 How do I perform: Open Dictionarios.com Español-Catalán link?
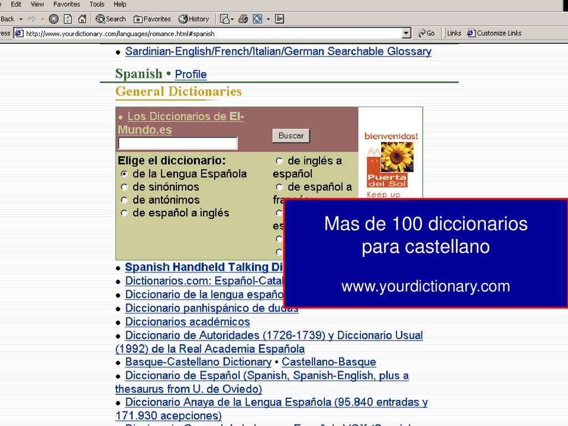click(204, 281)
